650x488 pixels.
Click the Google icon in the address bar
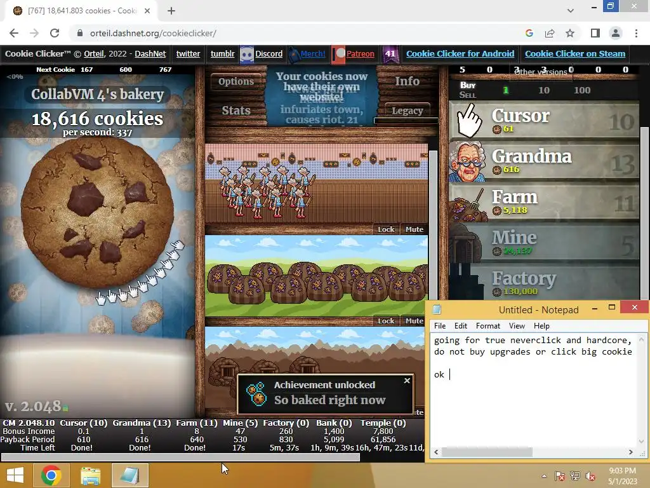[529, 33]
